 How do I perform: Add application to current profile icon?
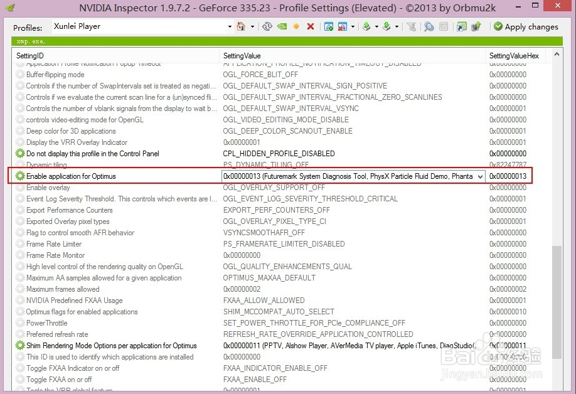click(329, 26)
